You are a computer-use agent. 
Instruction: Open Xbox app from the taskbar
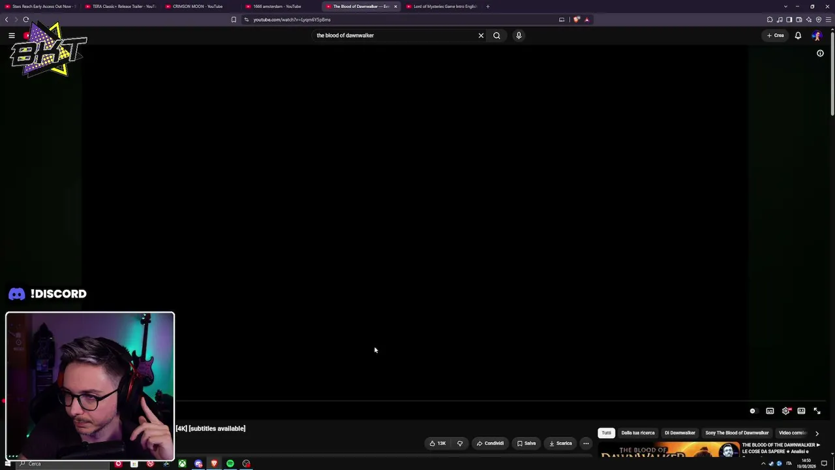click(182, 463)
